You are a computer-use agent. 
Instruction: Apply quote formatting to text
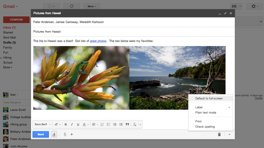[127, 124]
